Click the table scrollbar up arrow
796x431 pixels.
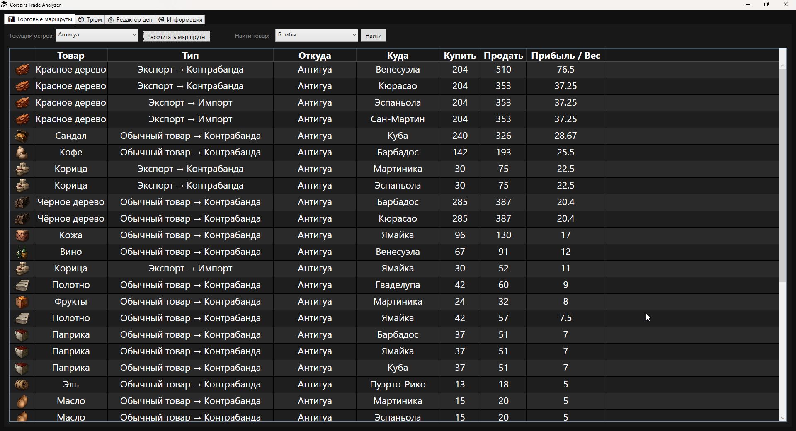tap(783, 65)
